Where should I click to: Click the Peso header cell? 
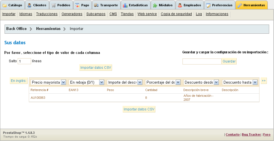click(x=110, y=90)
